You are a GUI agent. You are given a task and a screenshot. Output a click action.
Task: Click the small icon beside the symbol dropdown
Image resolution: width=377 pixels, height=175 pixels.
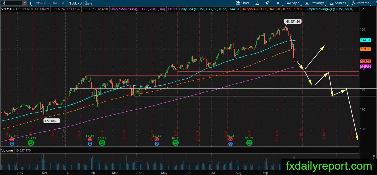pos(31,3)
